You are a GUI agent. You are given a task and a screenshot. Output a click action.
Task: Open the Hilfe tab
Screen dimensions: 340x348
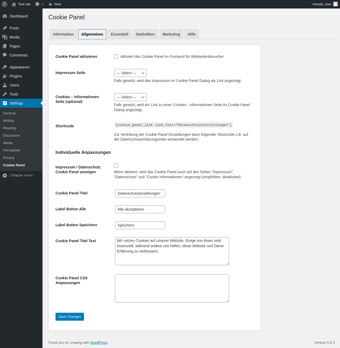[x=192, y=34]
